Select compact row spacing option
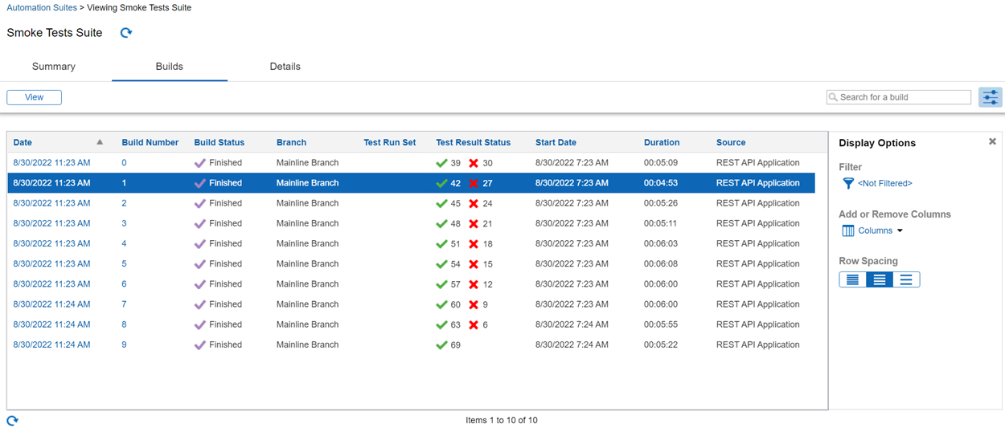 (x=852, y=279)
